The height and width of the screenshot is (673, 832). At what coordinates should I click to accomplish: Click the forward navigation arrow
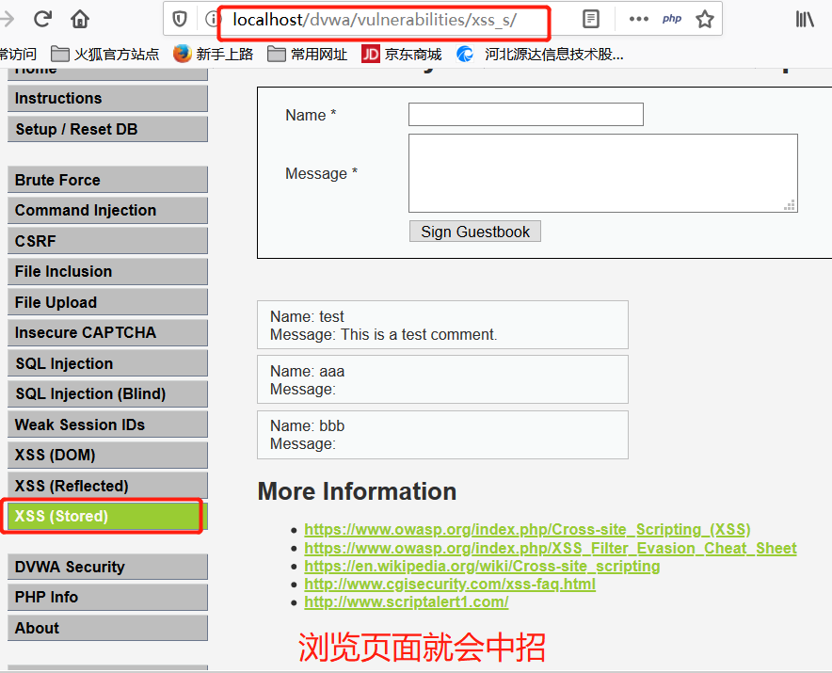[x=7, y=19]
